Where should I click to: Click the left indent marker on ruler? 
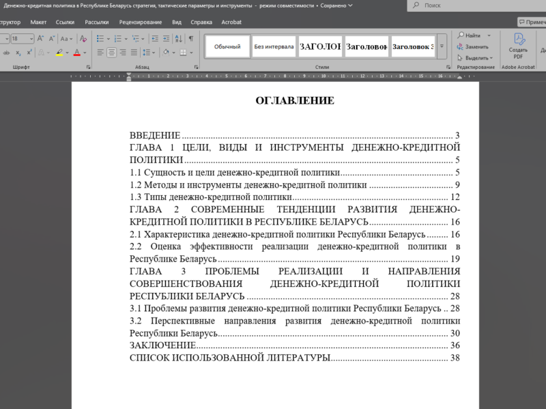coord(129,77)
